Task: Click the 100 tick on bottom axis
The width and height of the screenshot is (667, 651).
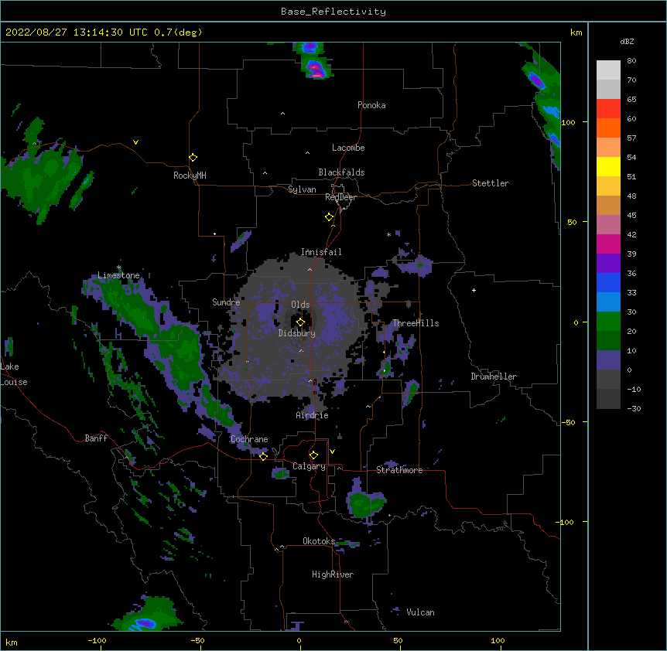Action: 498,640
